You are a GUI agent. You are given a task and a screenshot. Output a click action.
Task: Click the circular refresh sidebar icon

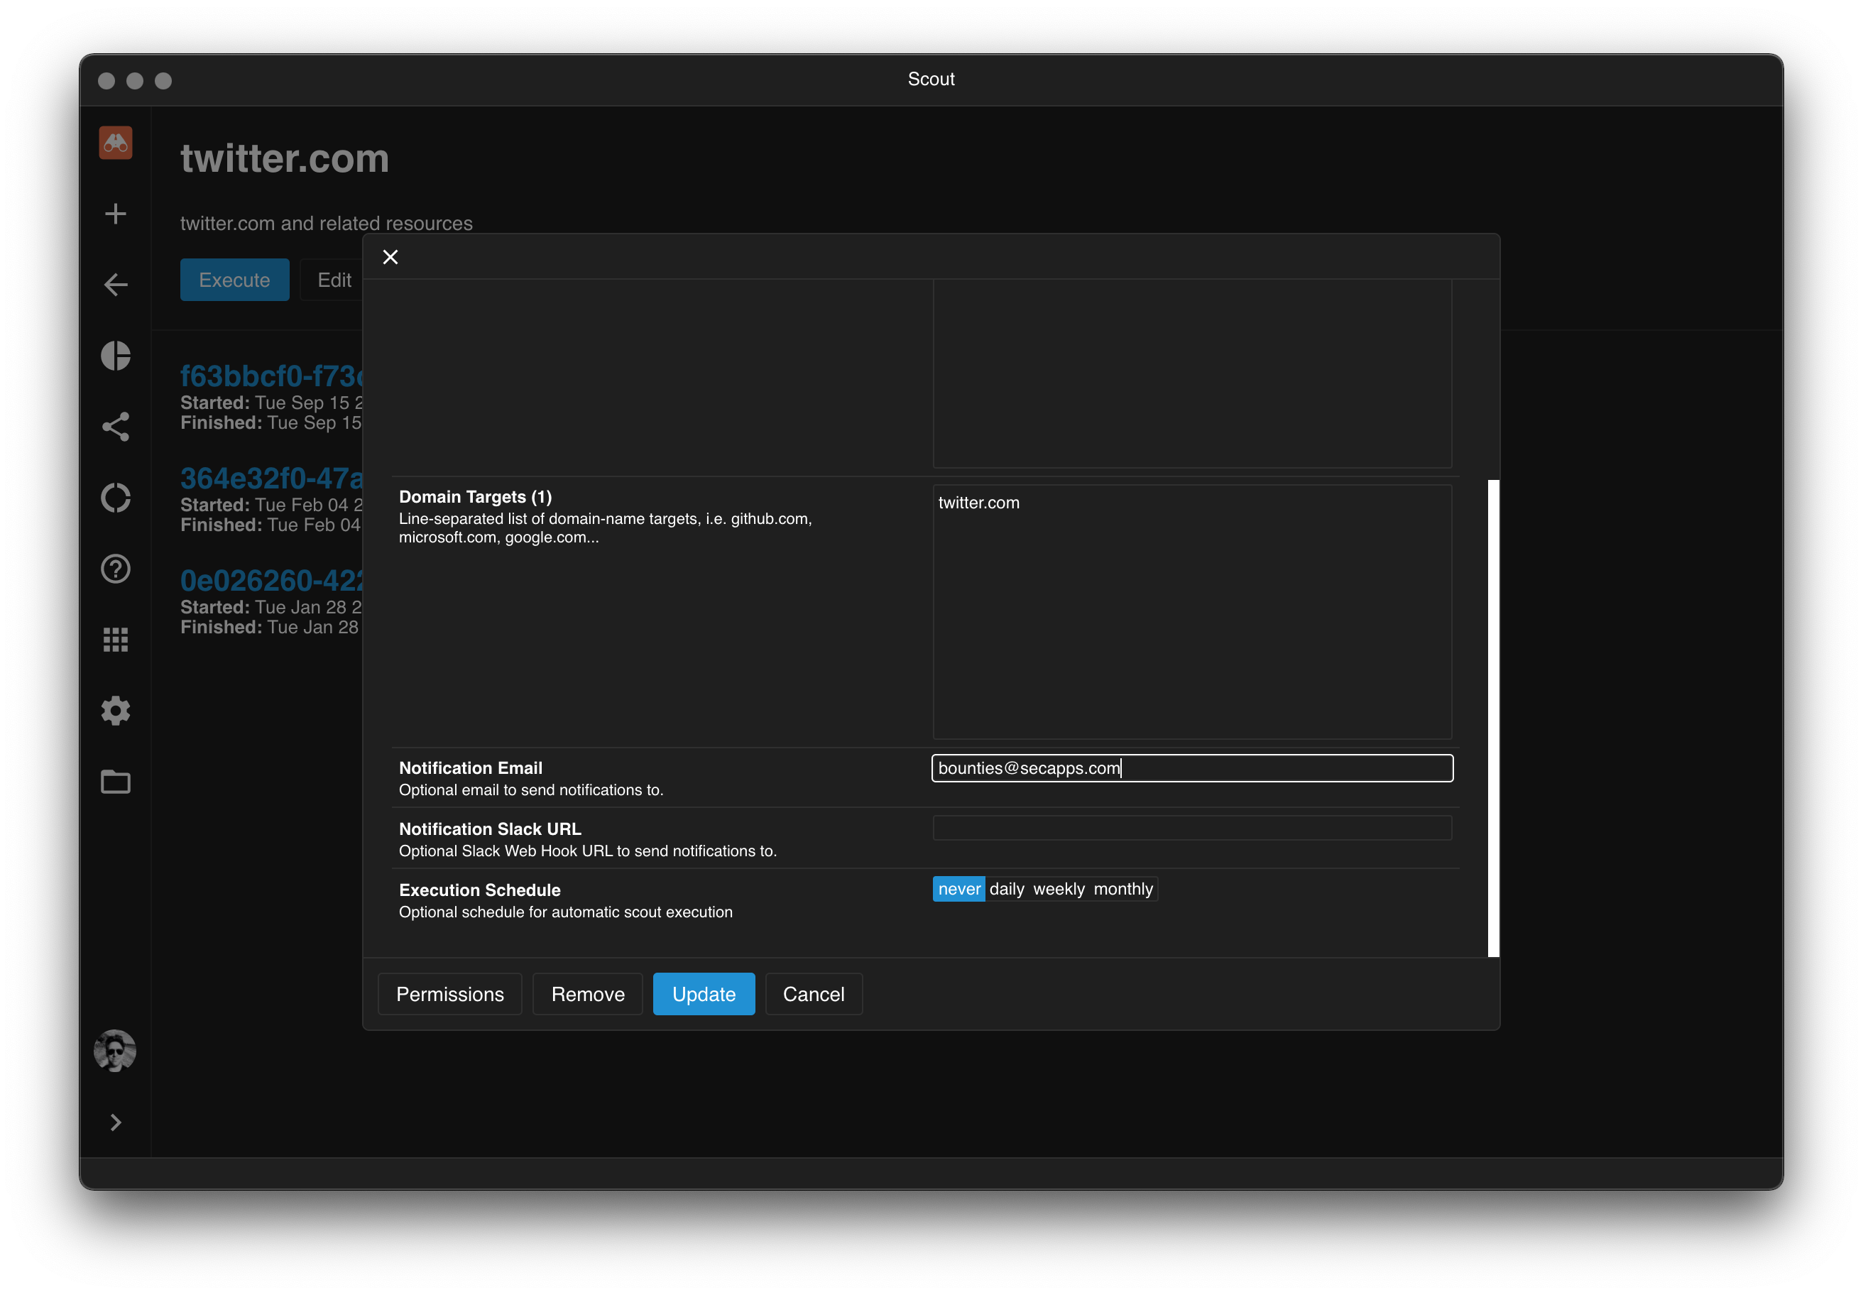pos(115,498)
